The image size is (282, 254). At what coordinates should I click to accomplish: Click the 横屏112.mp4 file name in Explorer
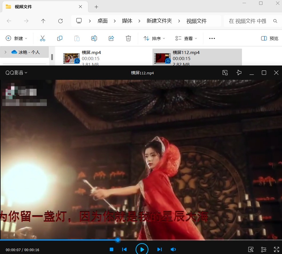click(186, 53)
